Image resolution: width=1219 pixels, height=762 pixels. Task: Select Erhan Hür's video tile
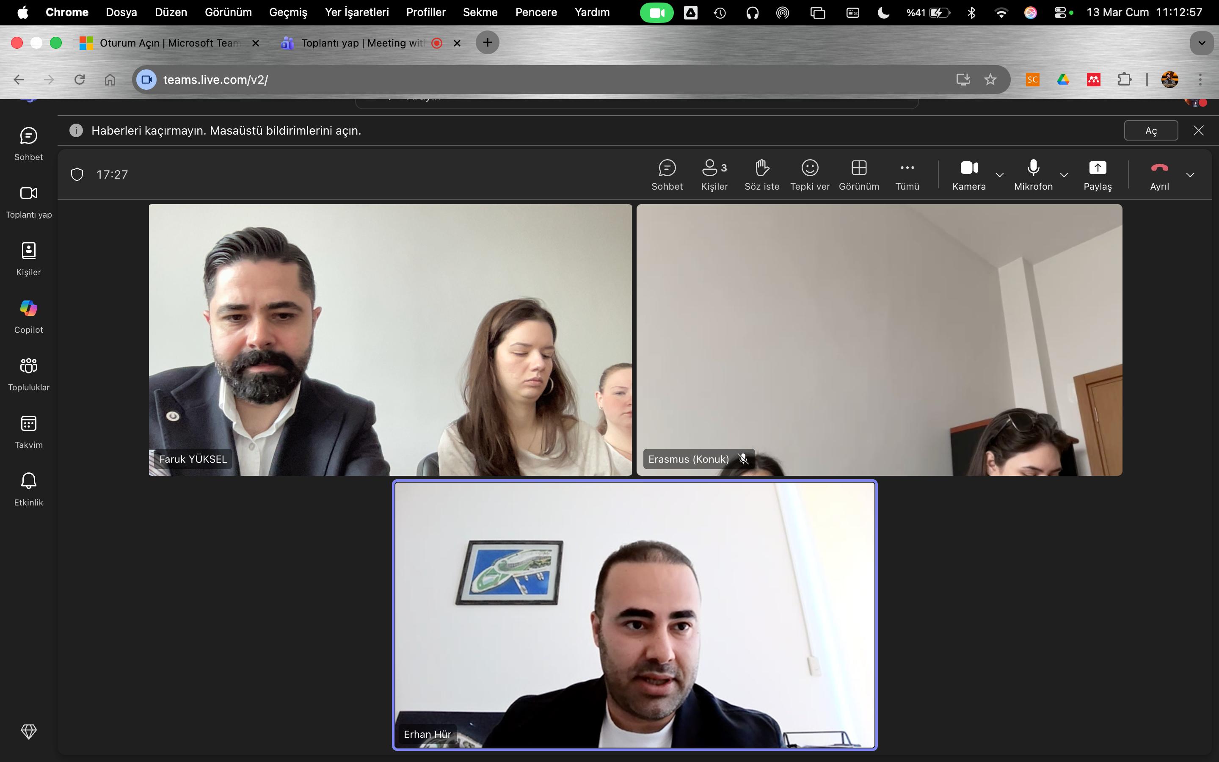pos(635,615)
